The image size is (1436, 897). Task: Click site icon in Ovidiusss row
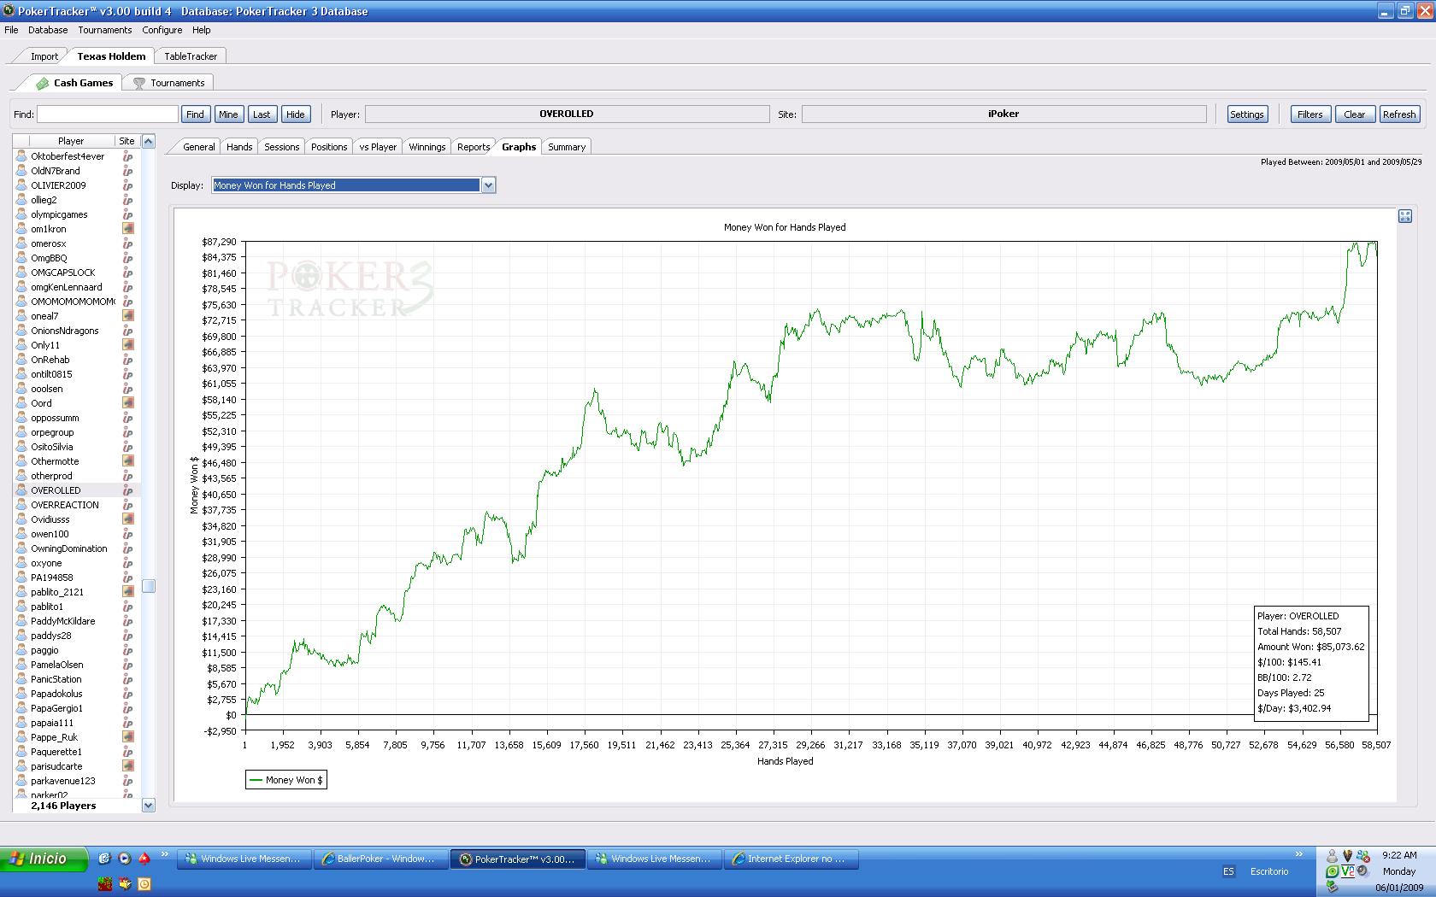tap(127, 519)
